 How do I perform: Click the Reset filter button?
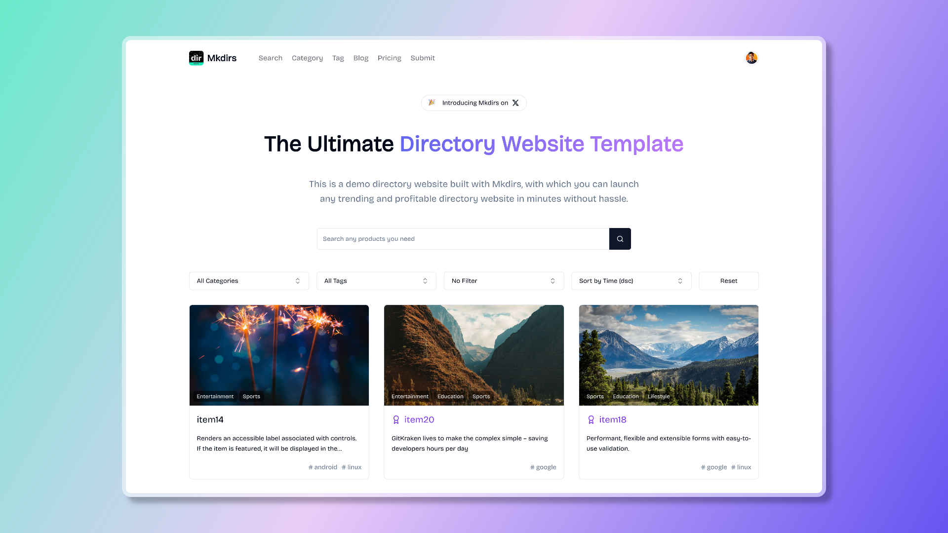tap(729, 280)
